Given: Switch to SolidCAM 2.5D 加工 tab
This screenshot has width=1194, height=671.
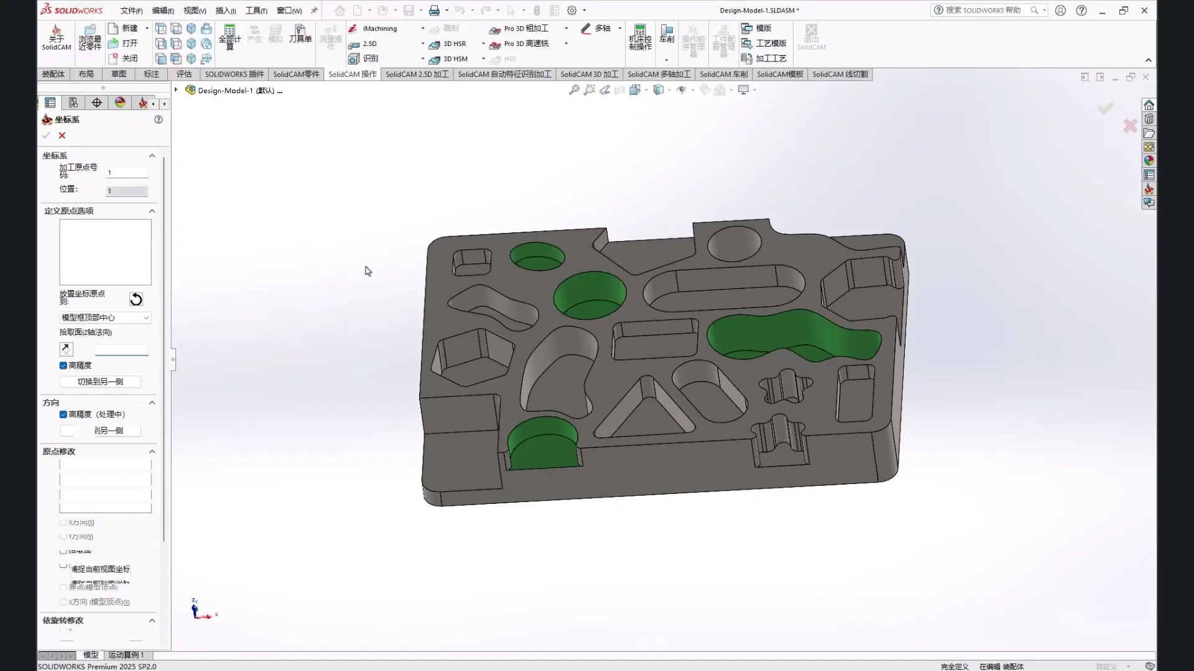Looking at the screenshot, I should [417, 74].
